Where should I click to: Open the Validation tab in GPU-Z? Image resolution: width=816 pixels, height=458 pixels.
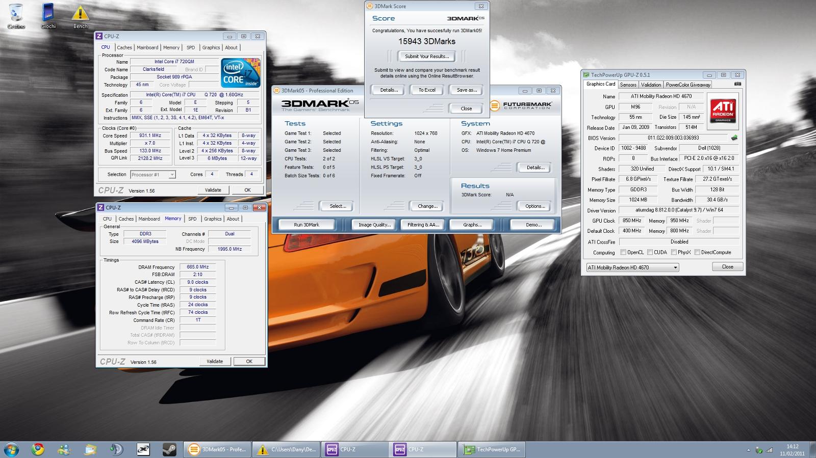[651, 85]
